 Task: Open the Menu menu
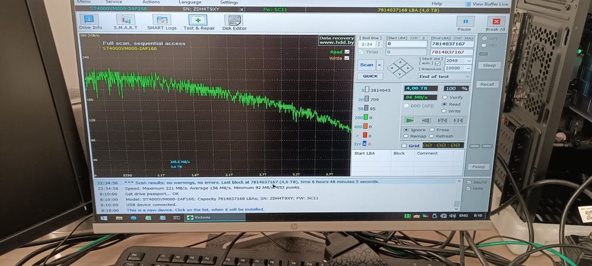click(83, 2)
